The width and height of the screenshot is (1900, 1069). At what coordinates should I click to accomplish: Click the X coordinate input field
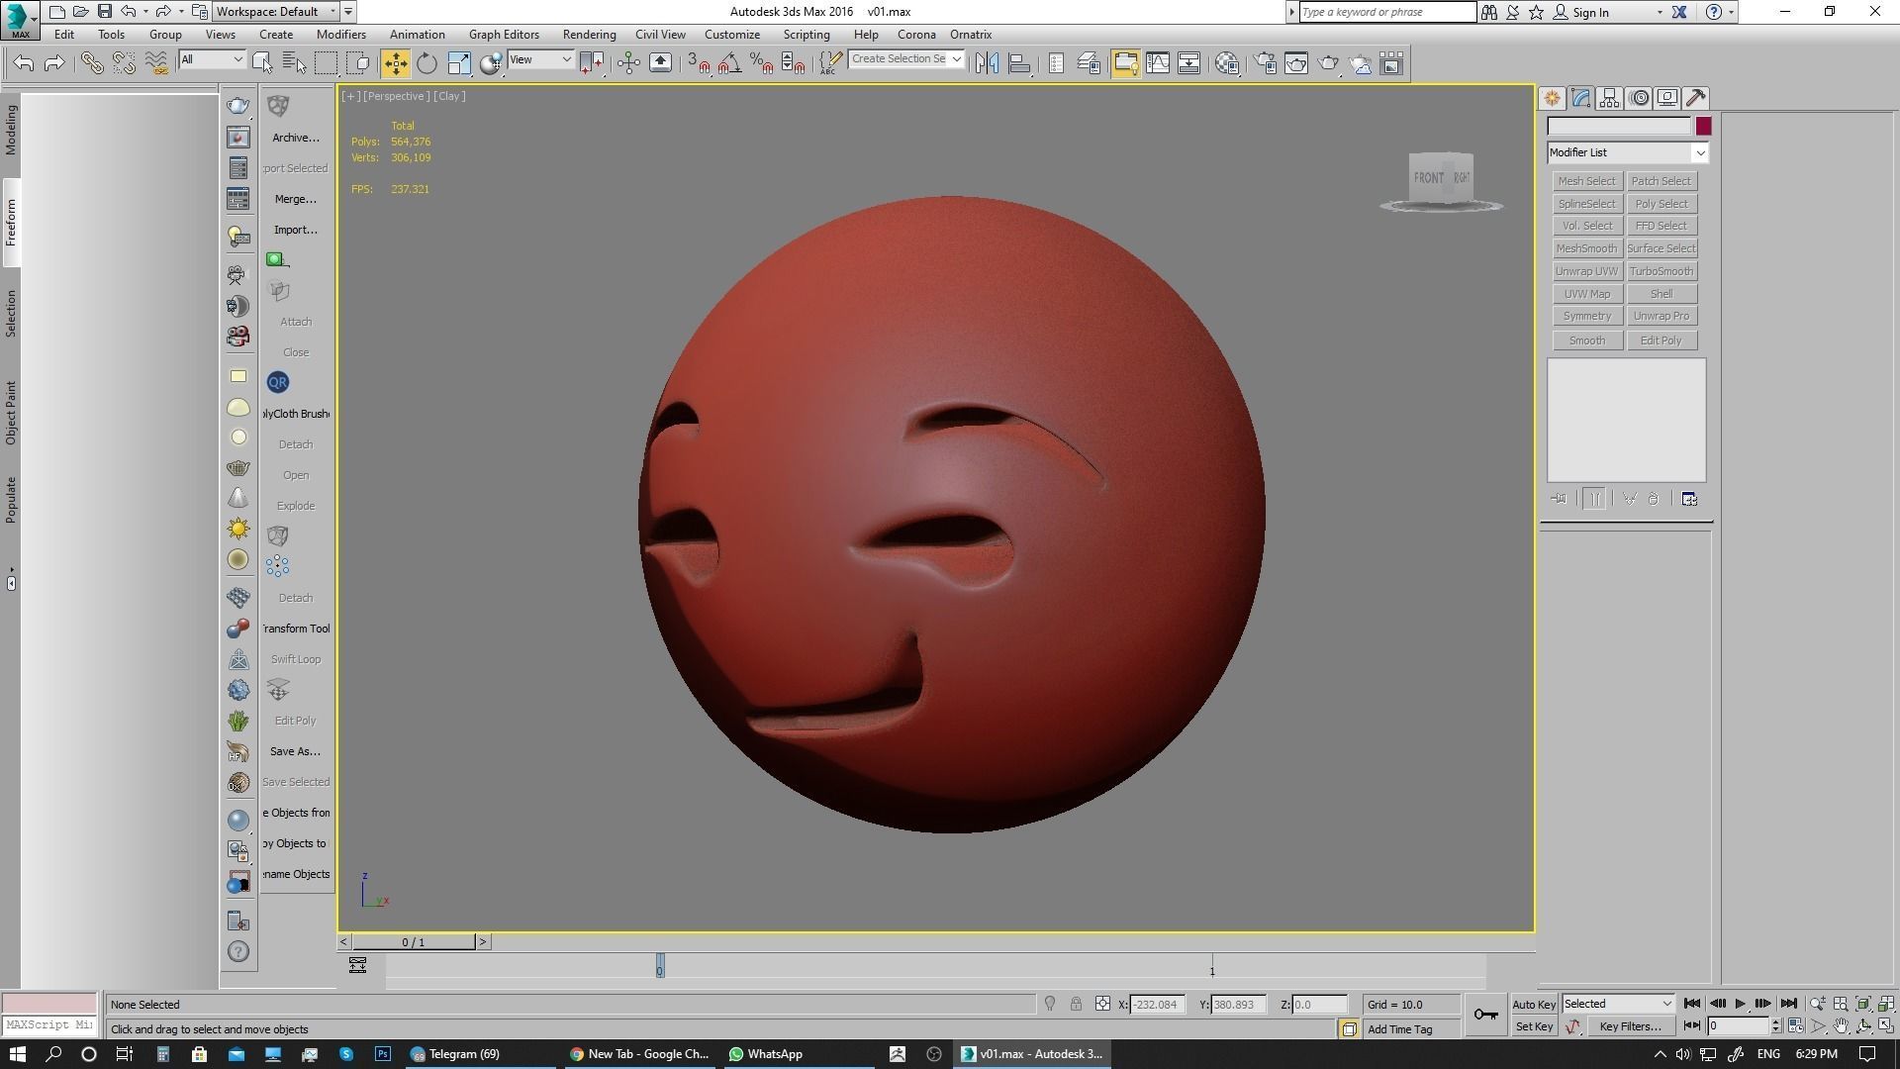click(x=1156, y=1005)
